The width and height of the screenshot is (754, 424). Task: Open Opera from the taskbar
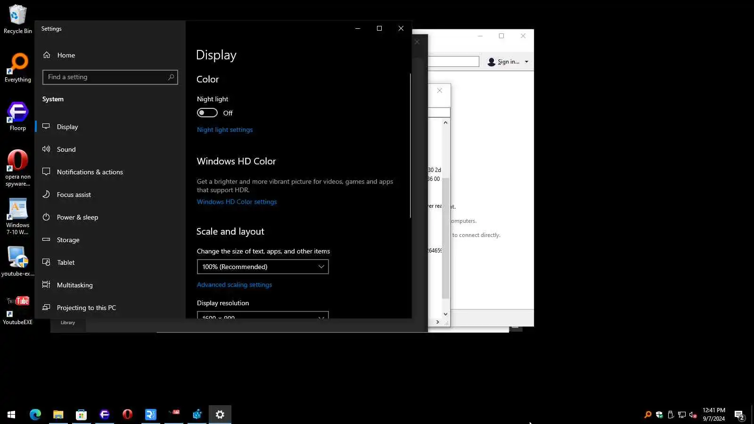pyautogui.click(x=128, y=415)
